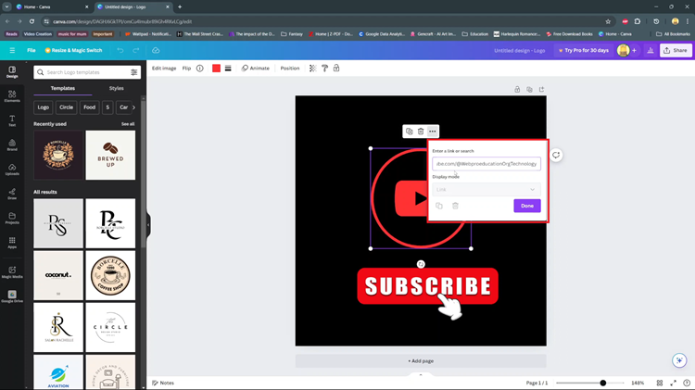Open Resize & Magic Switch

(73, 51)
